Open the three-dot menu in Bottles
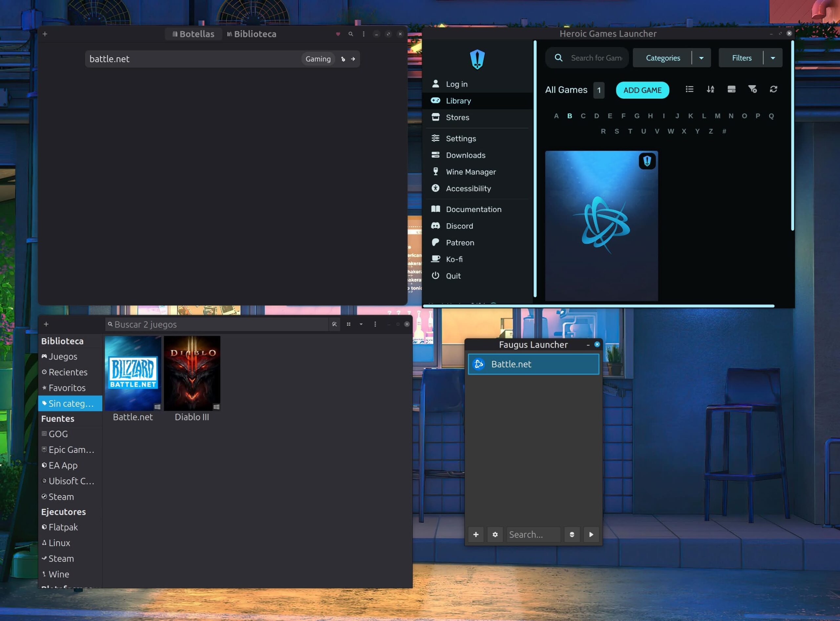The height and width of the screenshot is (621, 840). [x=364, y=34]
